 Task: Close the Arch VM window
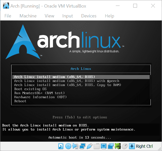(x=153, y=6)
